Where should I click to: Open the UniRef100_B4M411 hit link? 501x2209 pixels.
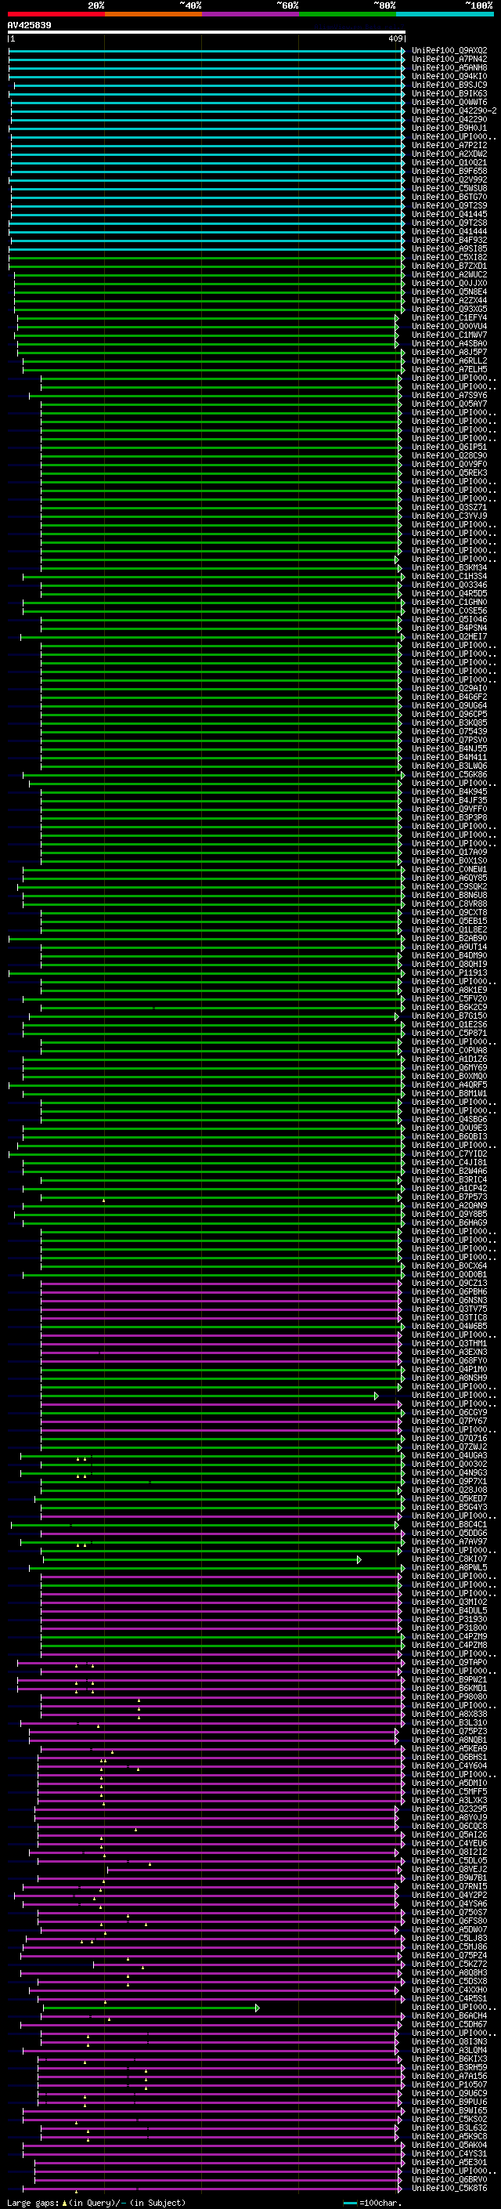click(449, 757)
